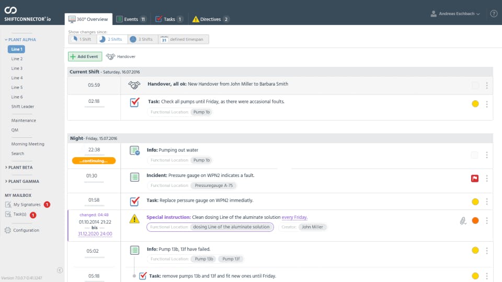This screenshot has height=282, width=502.
Task: Click the continuing label at 22:38
Action: 94,161
